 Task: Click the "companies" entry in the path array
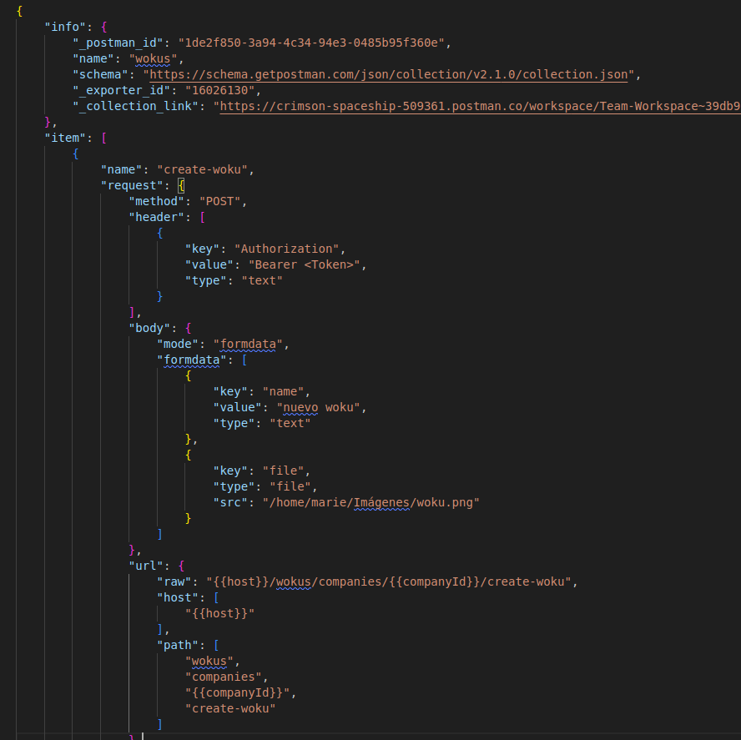(x=223, y=677)
